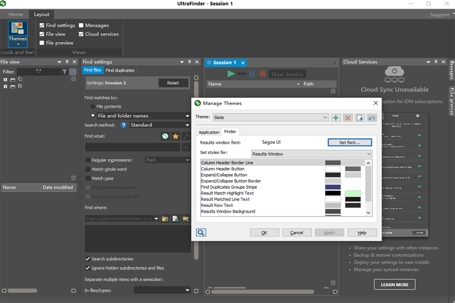This screenshot has width=455, height=303.
Task: Enable the Messages view checkbox
Action: tap(81, 26)
